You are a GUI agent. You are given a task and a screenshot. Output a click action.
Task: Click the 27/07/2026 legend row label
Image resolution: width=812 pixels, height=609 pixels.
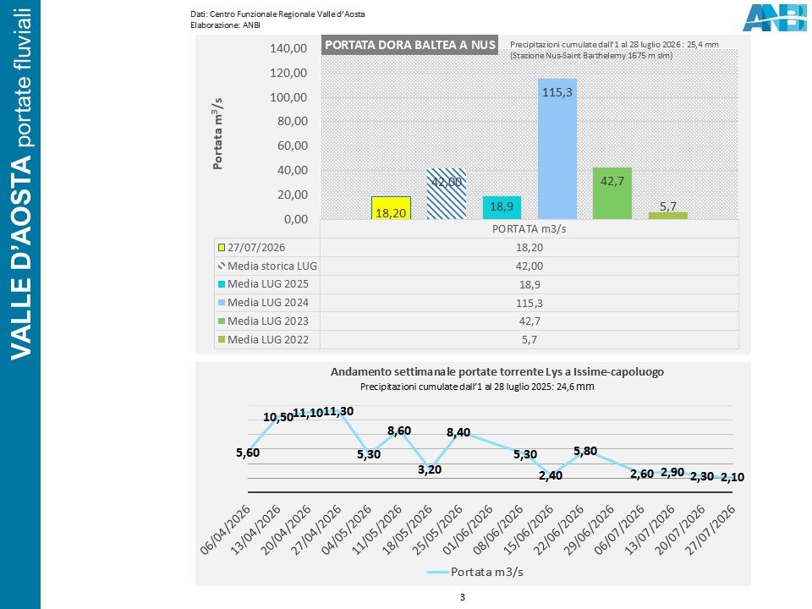coord(256,248)
